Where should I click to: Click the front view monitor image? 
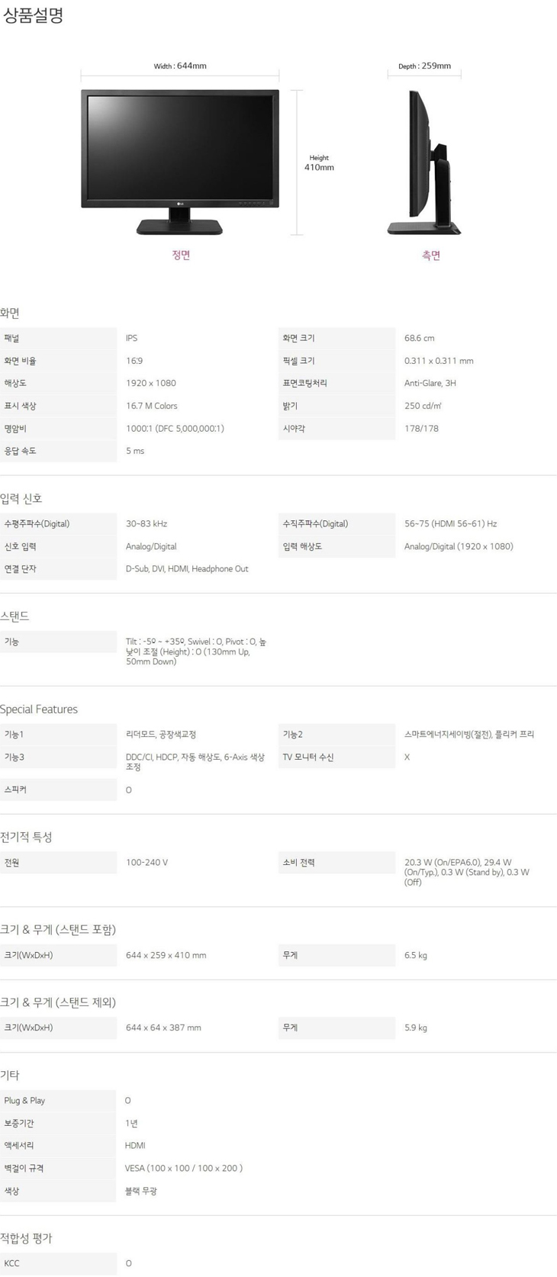180,162
